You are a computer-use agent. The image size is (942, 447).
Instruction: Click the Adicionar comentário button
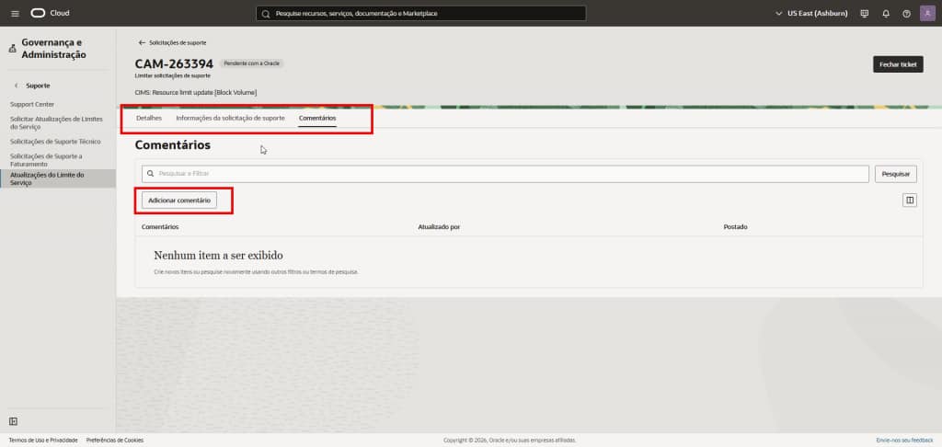(179, 201)
